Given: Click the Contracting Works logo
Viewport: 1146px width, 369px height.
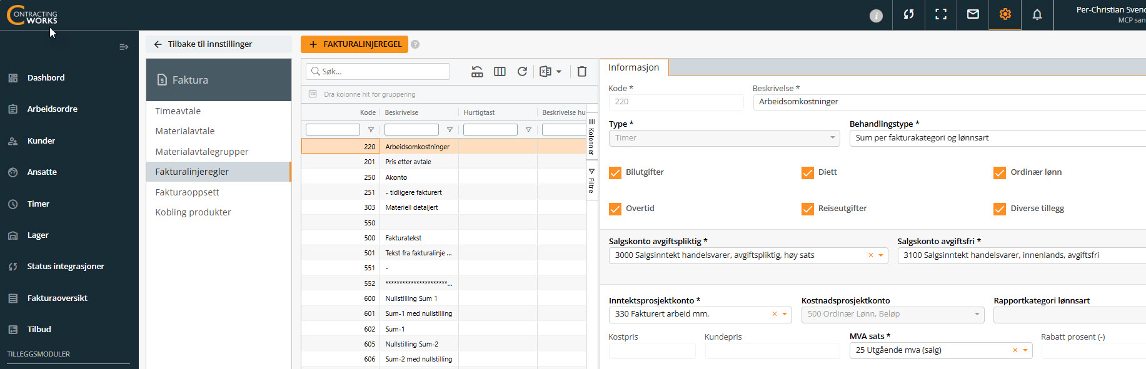Looking at the screenshot, I should click(32, 15).
